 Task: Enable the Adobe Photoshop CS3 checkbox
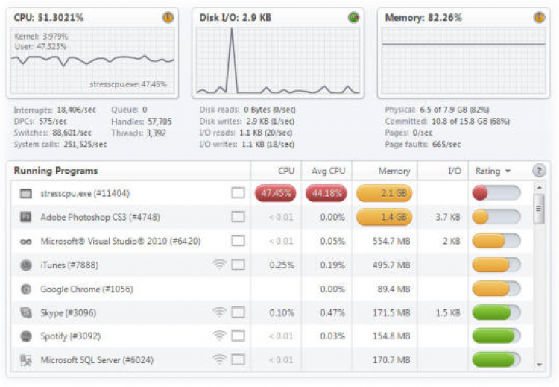point(238,217)
